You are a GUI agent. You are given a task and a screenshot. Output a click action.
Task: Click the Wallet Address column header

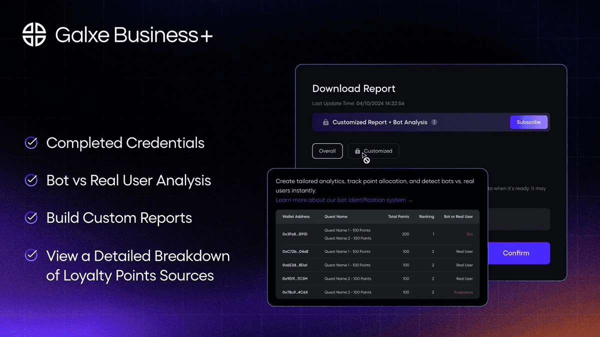[x=296, y=217]
